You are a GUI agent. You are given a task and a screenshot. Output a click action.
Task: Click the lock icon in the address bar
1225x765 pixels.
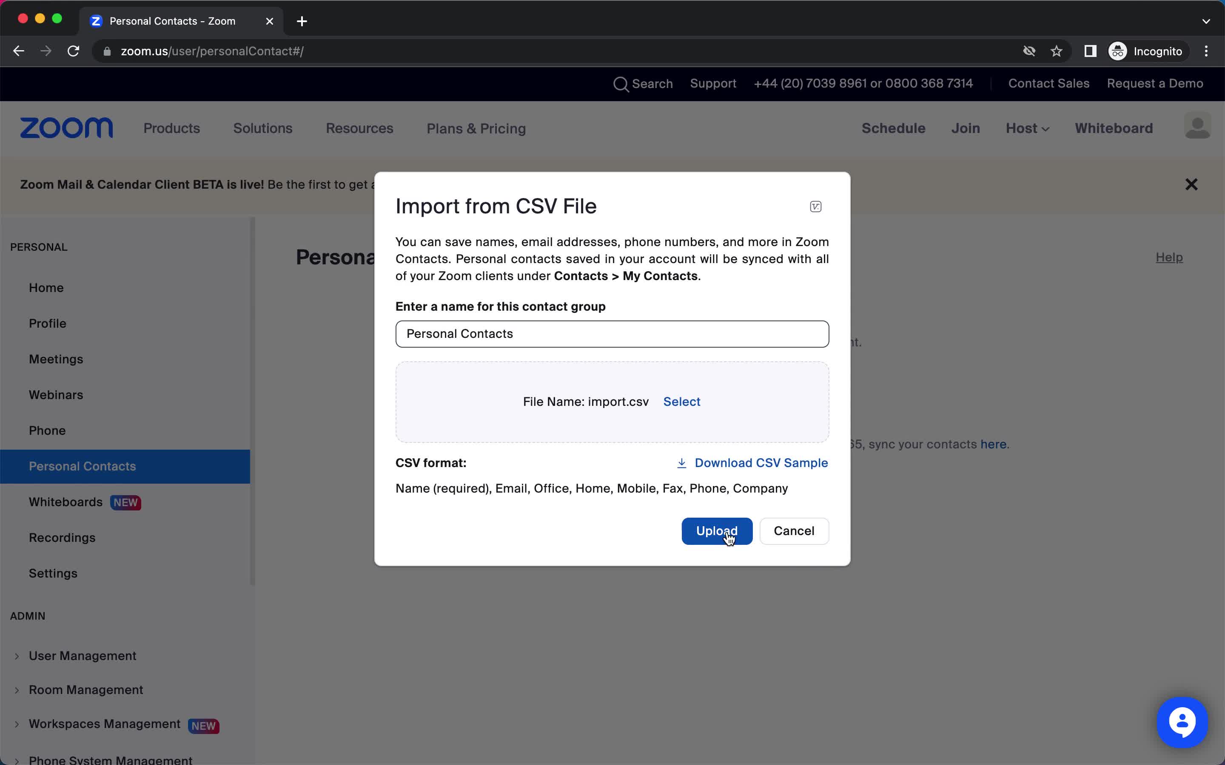tap(107, 51)
